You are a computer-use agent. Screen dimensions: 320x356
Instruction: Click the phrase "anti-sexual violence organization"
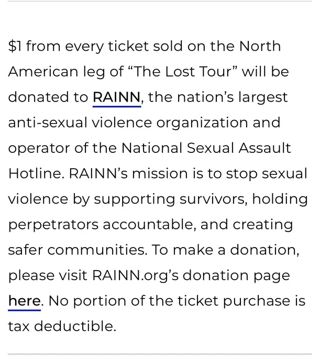coord(128,123)
